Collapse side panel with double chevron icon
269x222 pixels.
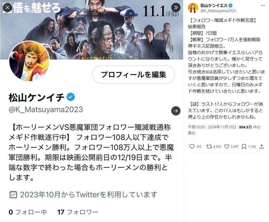pyautogui.click(x=176, y=8)
